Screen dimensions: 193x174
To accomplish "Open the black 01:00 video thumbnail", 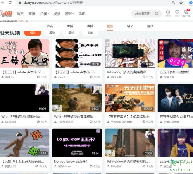I will click(x=24, y=98).
